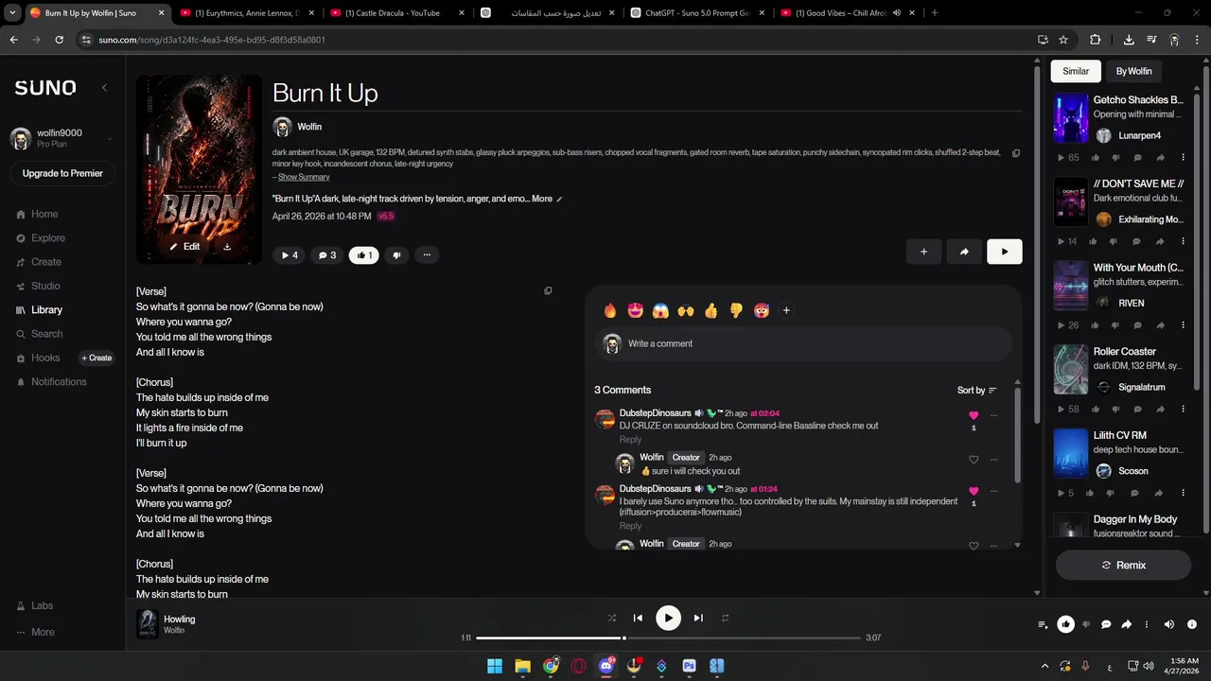Toggle heart on 'sure i will check you out' reply

tap(974, 460)
